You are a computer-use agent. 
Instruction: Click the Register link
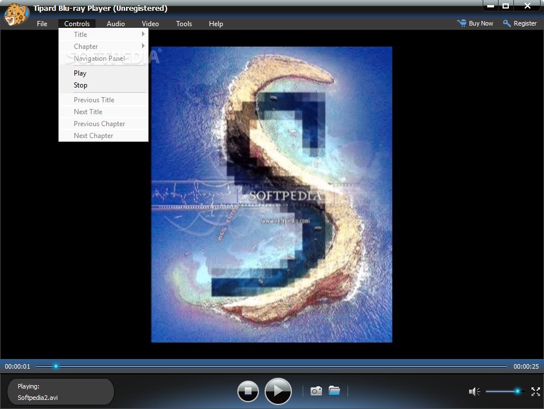[x=525, y=23]
